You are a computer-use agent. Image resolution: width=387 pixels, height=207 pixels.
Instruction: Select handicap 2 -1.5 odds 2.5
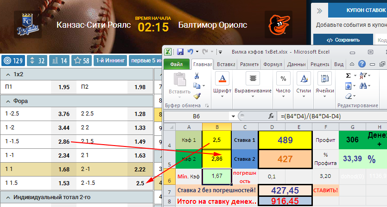click(140, 183)
